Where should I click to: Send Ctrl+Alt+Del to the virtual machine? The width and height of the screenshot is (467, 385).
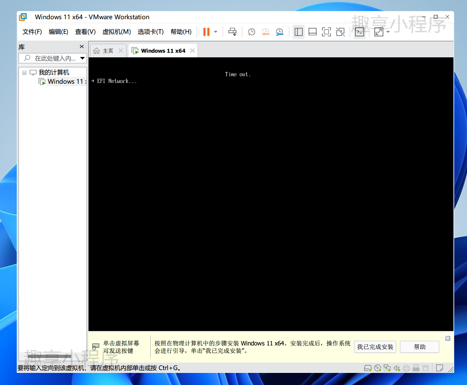click(232, 32)
